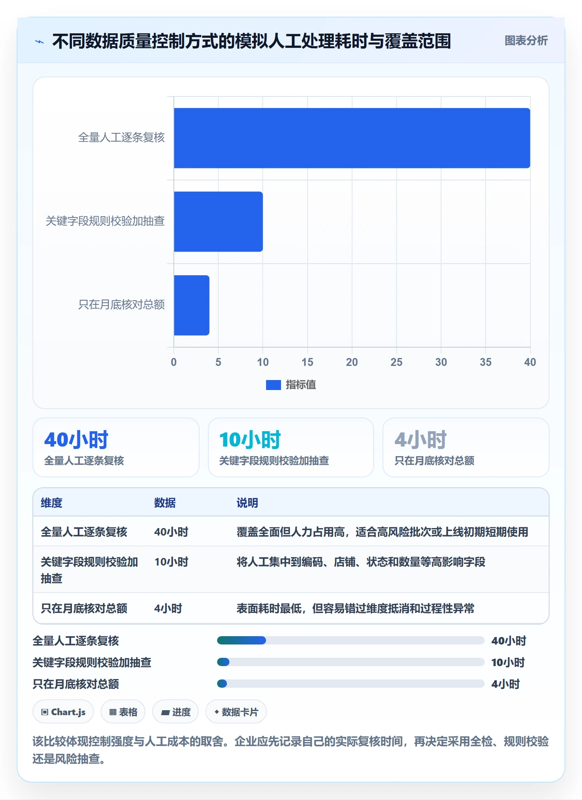Click the 只在月底核对总额 progress bar

click(x=350, y=684)
